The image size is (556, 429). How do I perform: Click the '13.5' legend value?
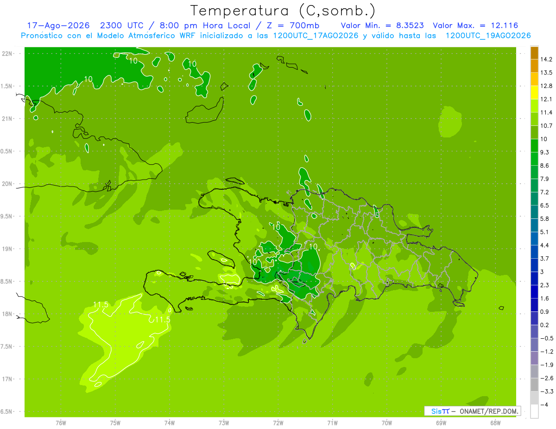[x=546, y=73]
